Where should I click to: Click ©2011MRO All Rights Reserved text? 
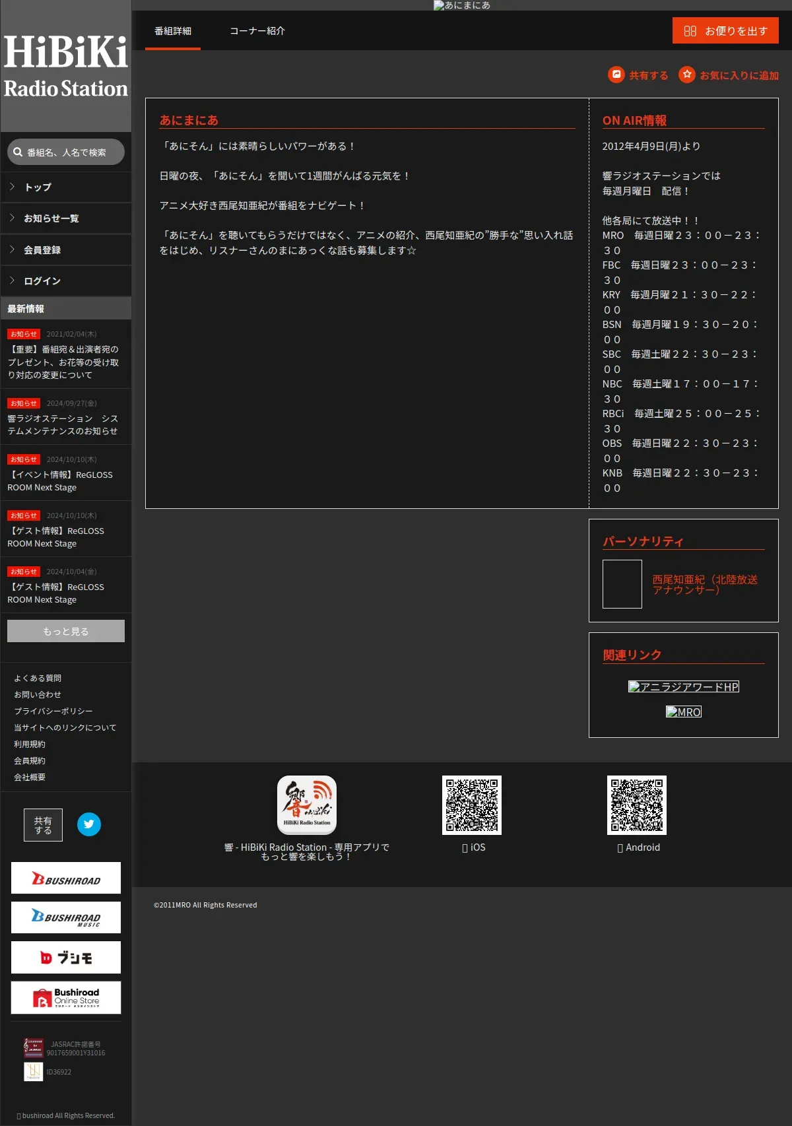pos(205,905)
